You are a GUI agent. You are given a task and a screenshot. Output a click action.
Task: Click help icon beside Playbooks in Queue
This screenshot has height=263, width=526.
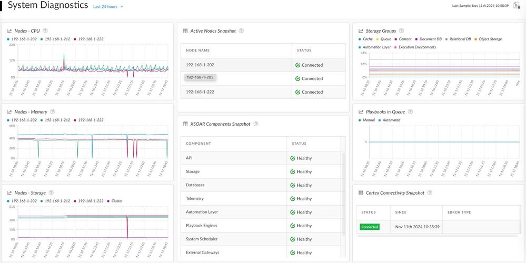411,112
